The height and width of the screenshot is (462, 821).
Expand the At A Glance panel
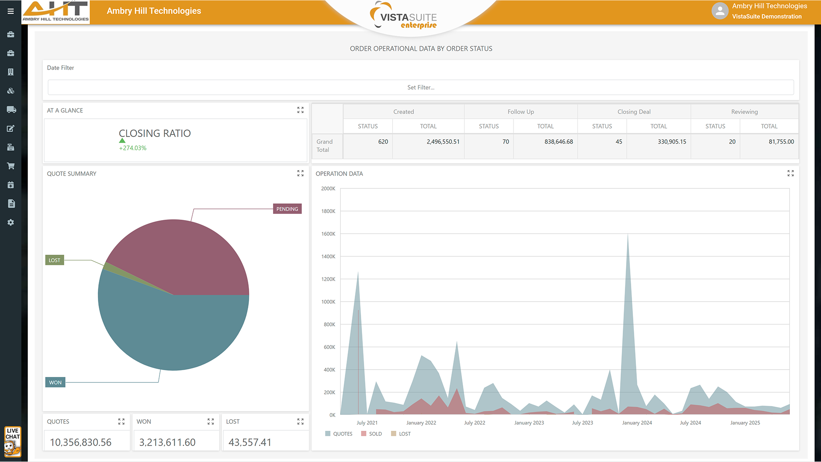click(300, 110)
